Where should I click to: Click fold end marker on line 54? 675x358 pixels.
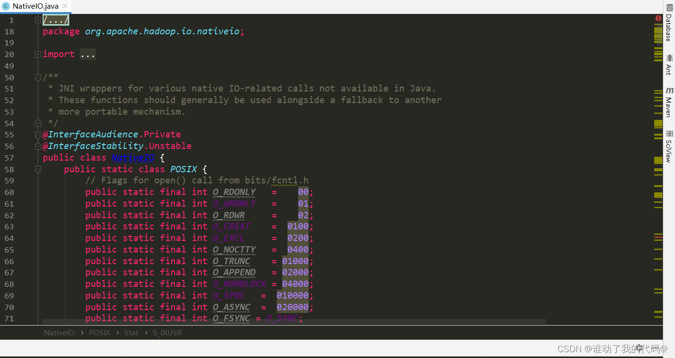pos(38,123)
